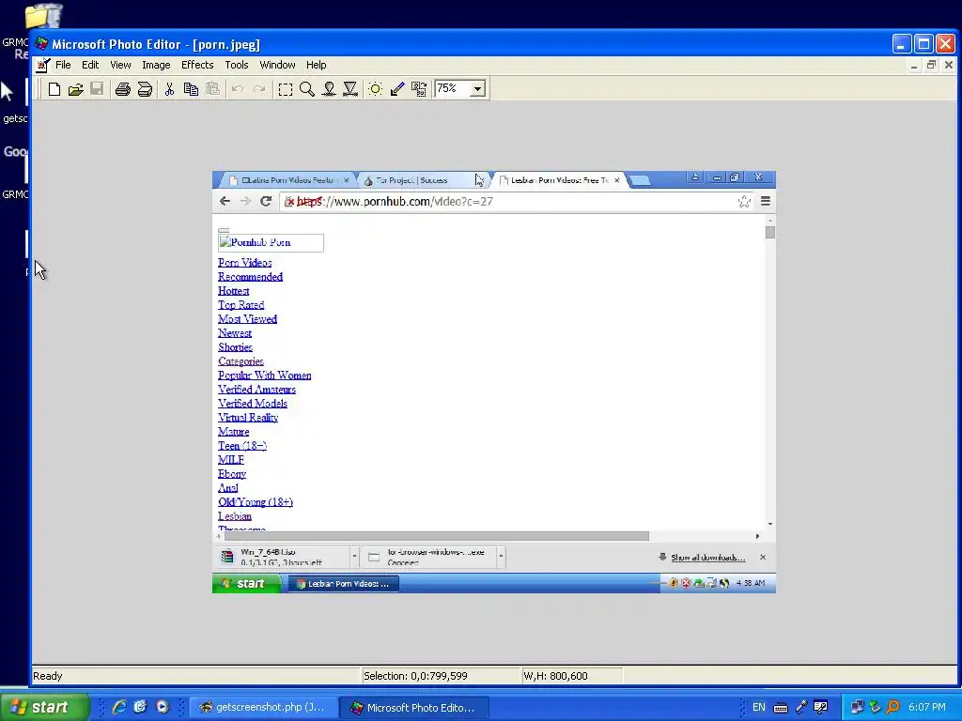
Task: Cut selection with the scissors icon
Action: [169, 89]
